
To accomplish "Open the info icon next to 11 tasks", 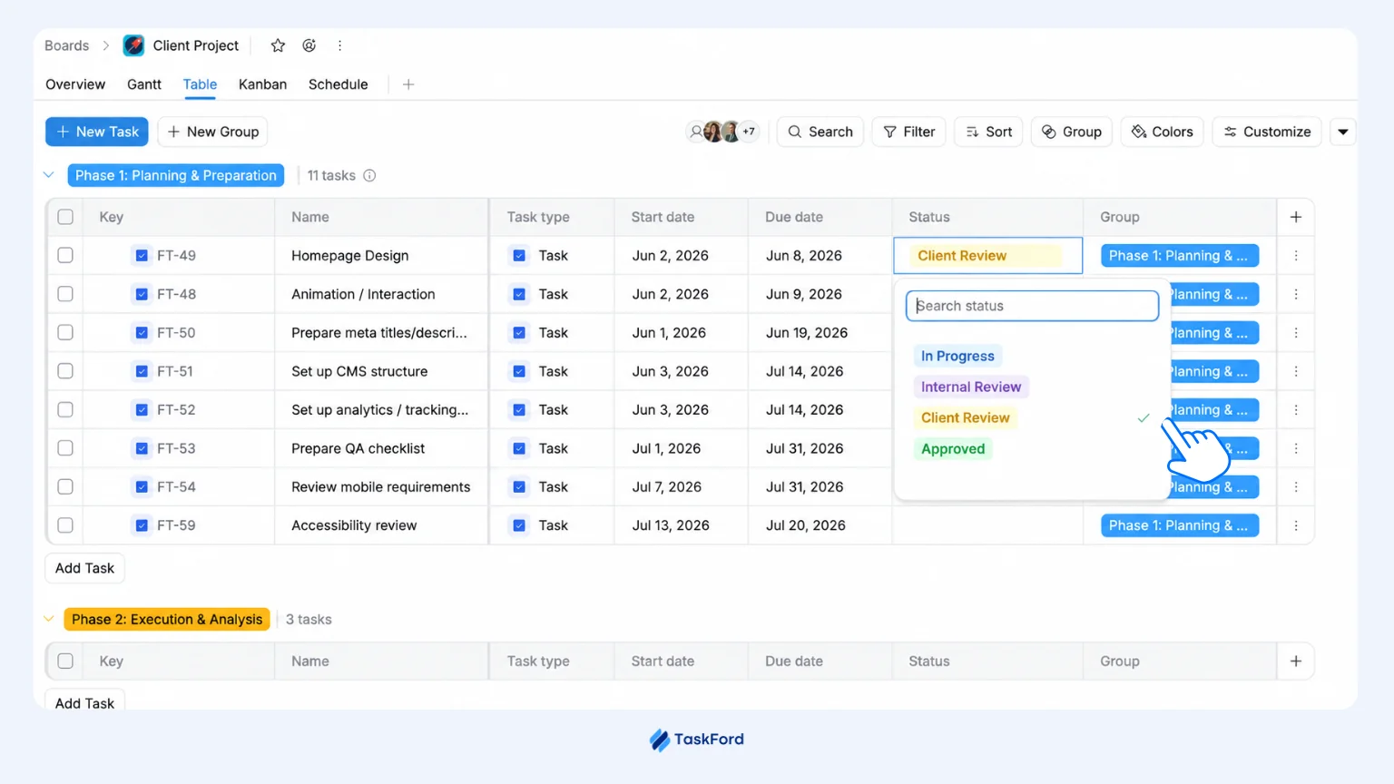I will (x=369, y=176).
